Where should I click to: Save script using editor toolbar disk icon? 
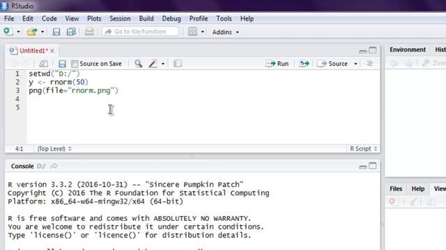pos(62,64)
